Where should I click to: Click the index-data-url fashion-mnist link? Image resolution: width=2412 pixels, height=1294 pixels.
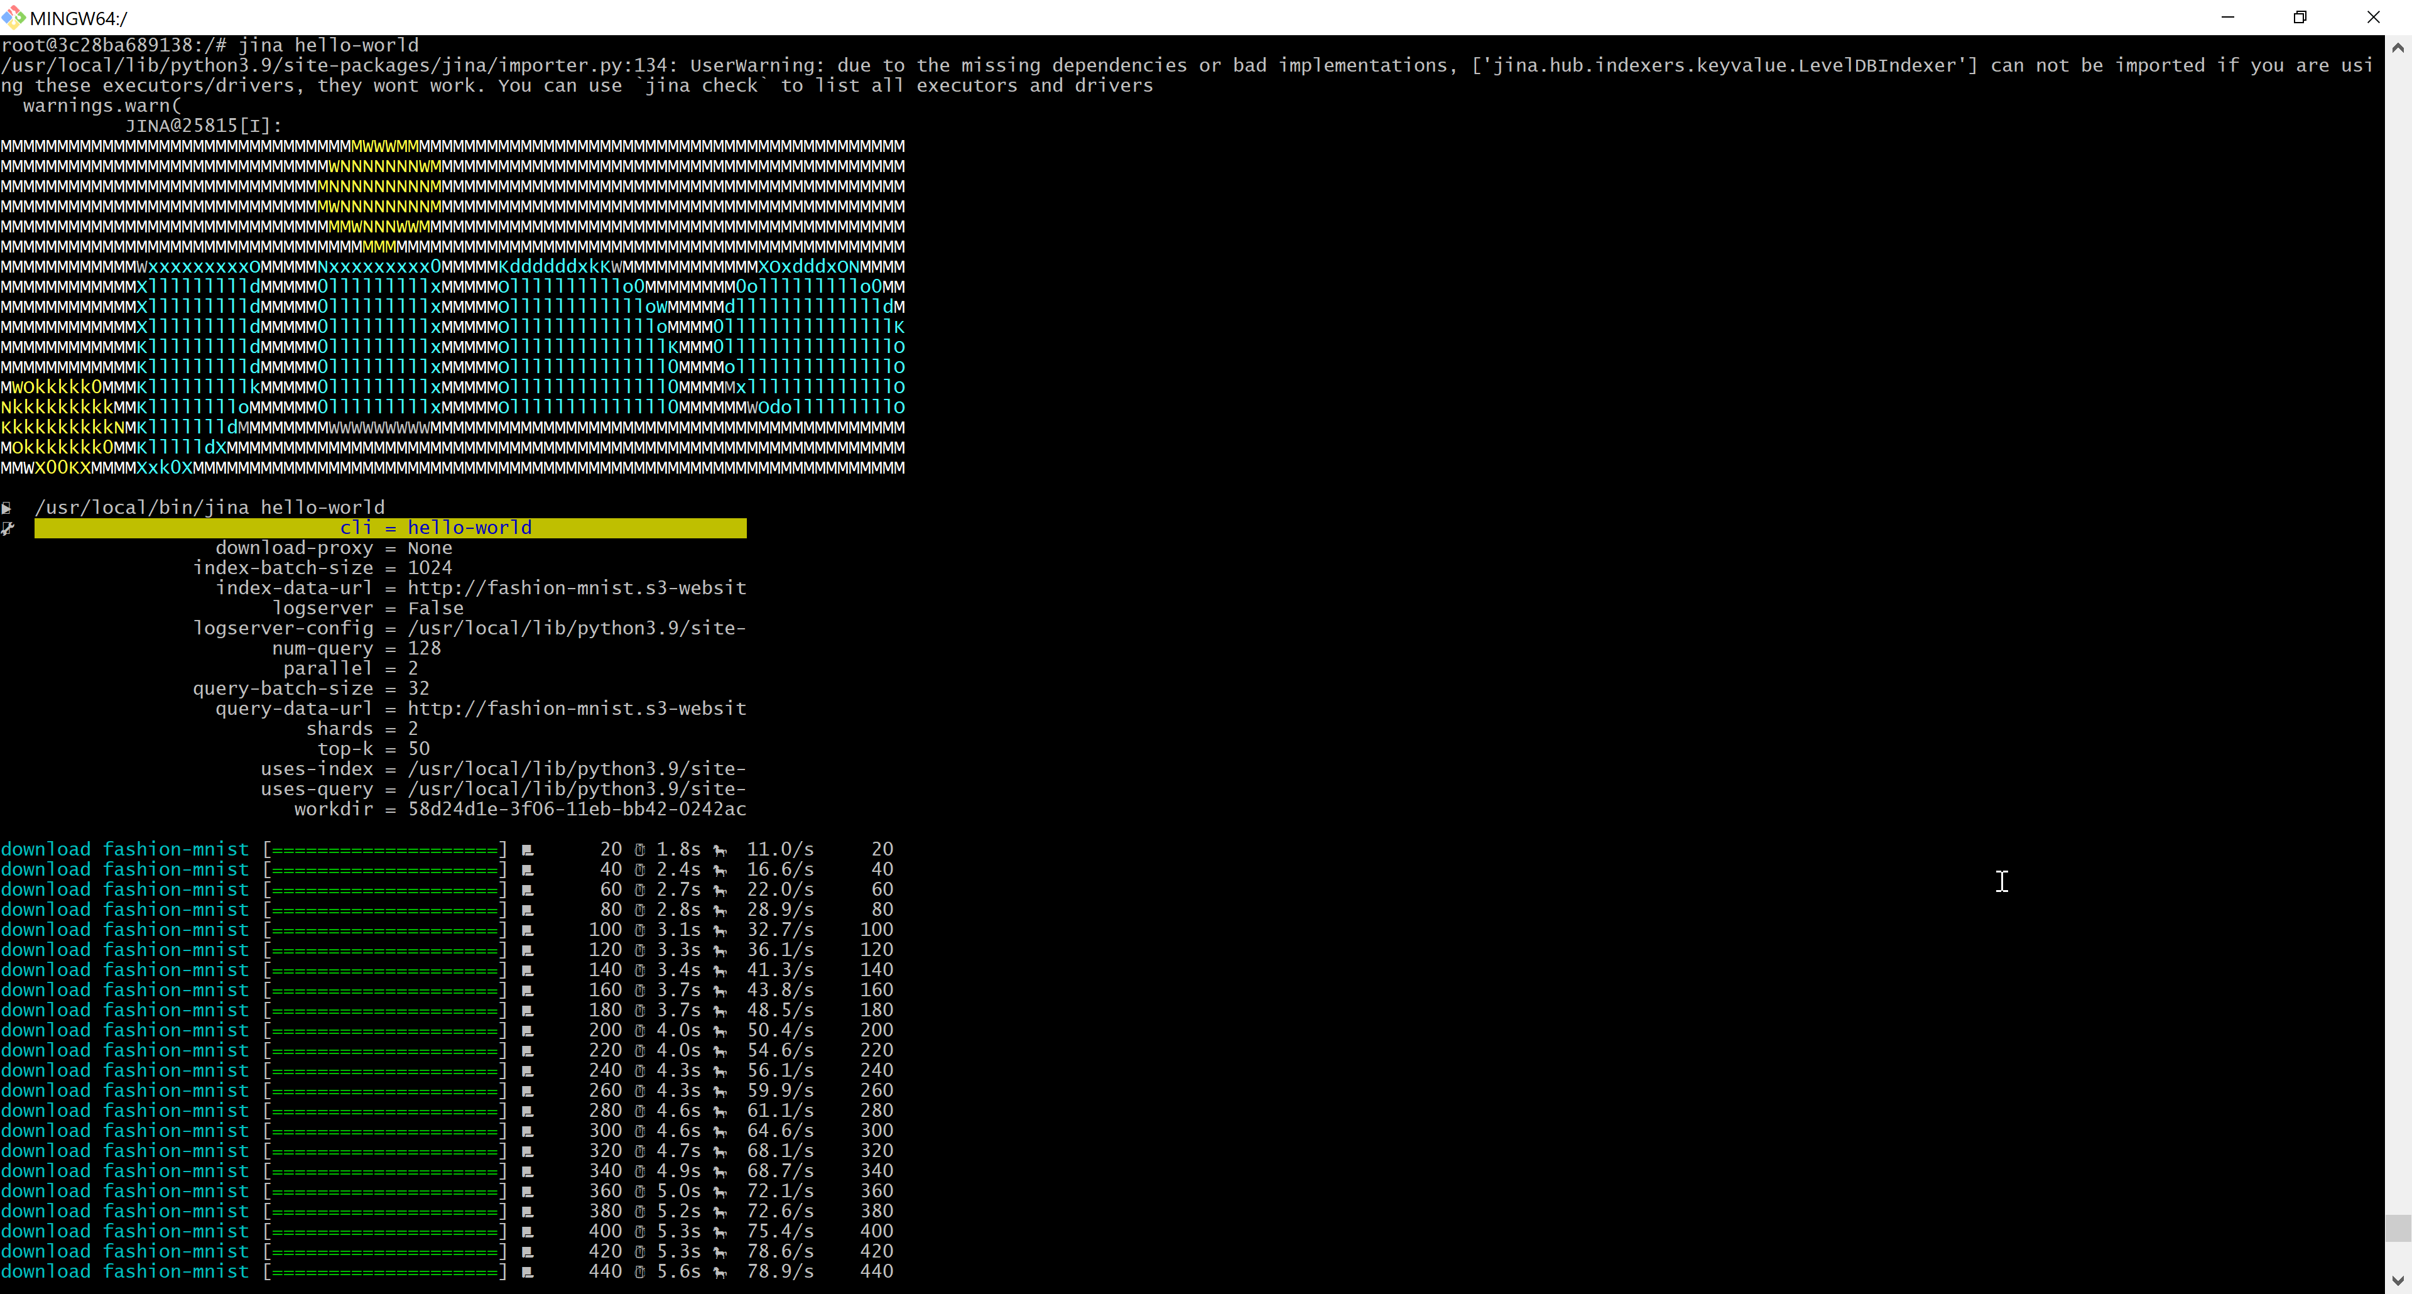576,588
